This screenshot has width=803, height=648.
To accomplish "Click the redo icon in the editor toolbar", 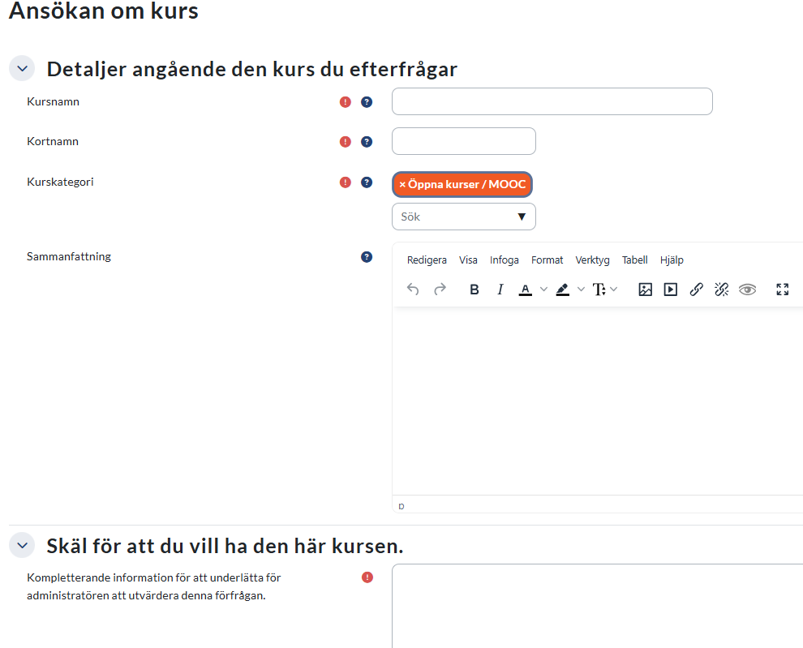I will (440, 290).
